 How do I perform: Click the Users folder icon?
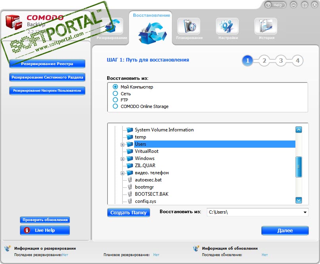tap(130, 144)
